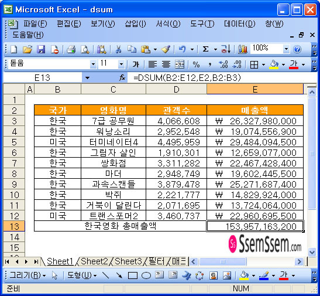Open the 그리기(R) drawing menu button
This screenshot has height=296, width=320.
point(27,275)
